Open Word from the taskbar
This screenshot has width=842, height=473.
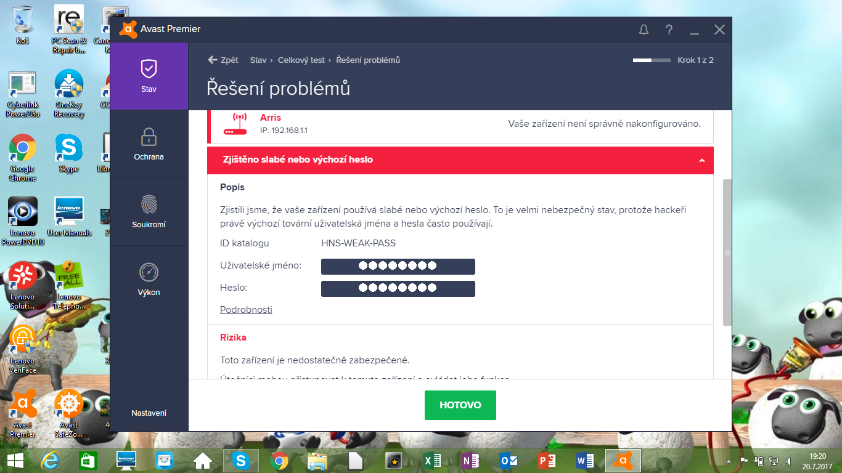(x=584, y=460)
